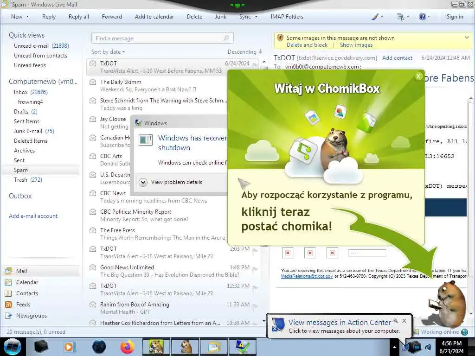Select the Trash folder
Image resolution: width=475 pixels, height=356 pixels.
pos(28,180)
